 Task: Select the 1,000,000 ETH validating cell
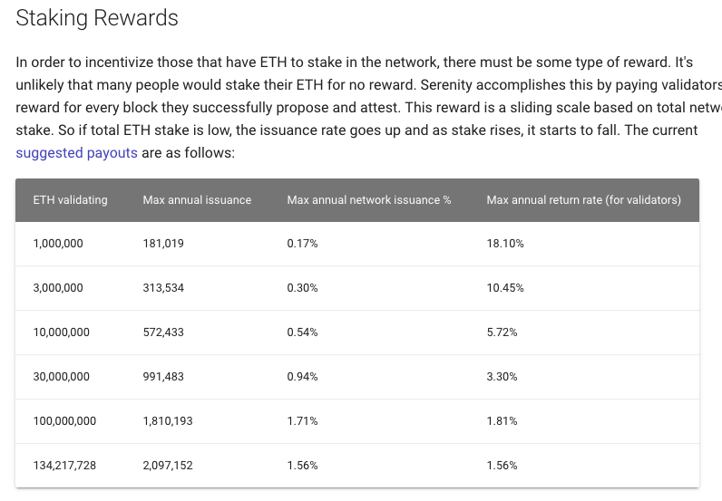58,244
